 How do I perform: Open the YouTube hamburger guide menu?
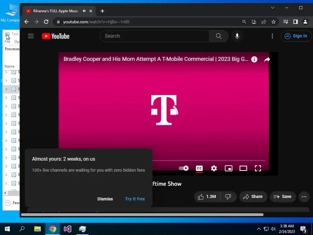tap(31, 36)
